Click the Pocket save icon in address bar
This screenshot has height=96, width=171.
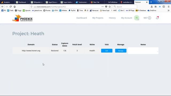106,7
